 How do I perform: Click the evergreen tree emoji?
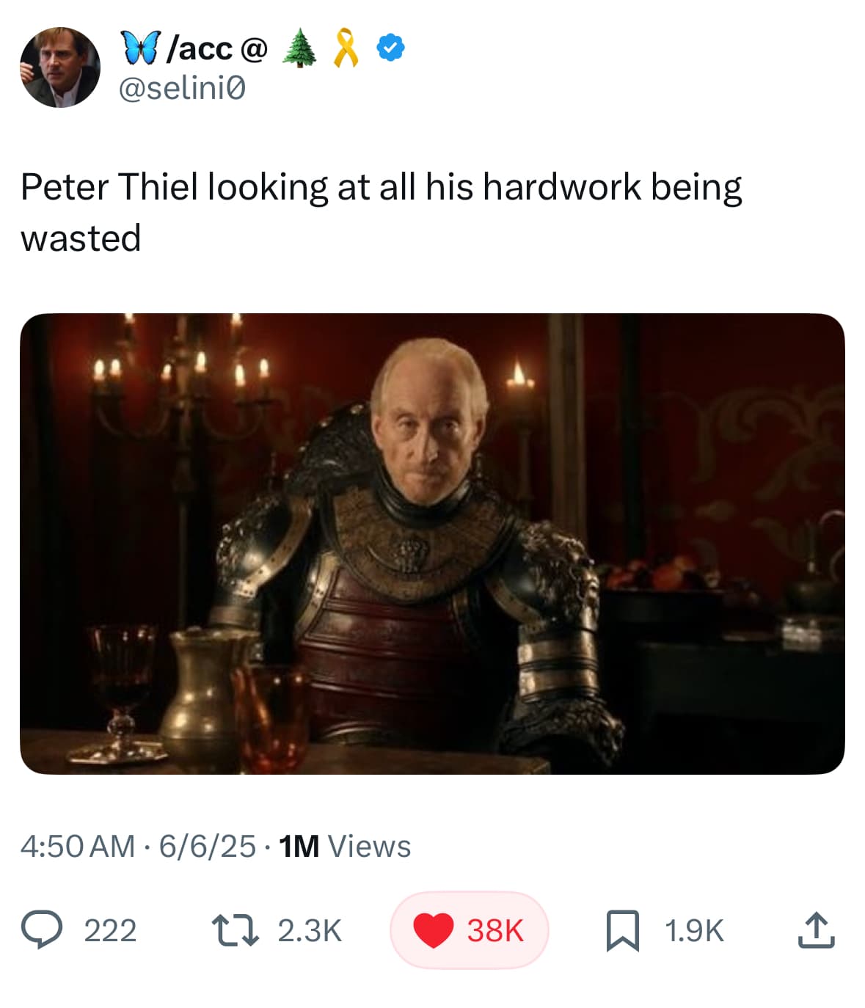tap(299, 48)
